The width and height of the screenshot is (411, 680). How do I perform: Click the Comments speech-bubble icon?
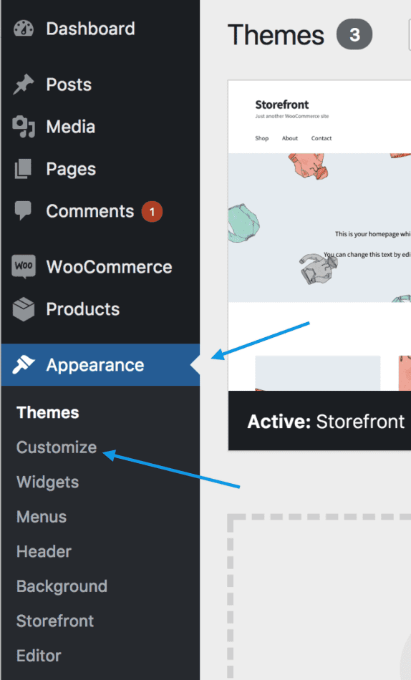point(23,210)
